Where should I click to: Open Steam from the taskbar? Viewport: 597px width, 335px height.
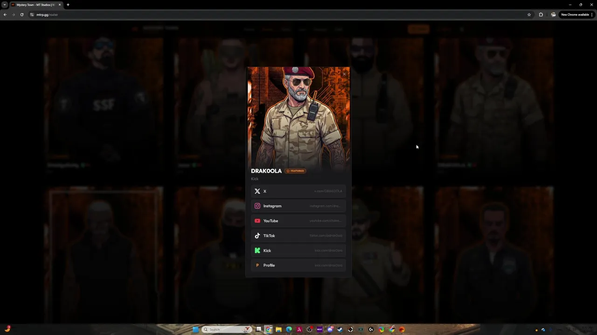(340, 329)
